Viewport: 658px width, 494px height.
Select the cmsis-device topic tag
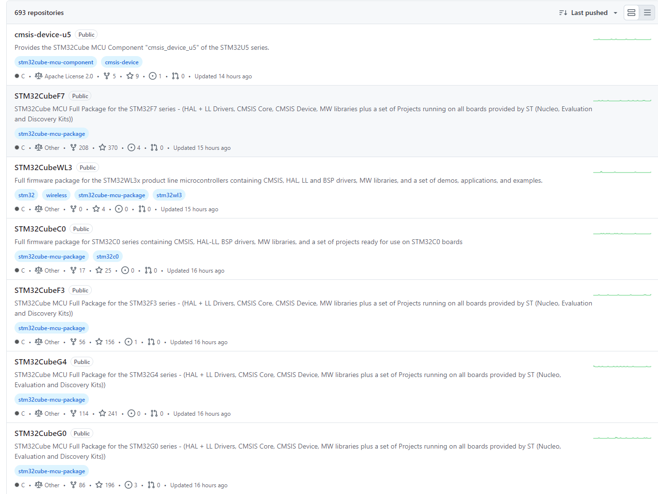(122, 62)
